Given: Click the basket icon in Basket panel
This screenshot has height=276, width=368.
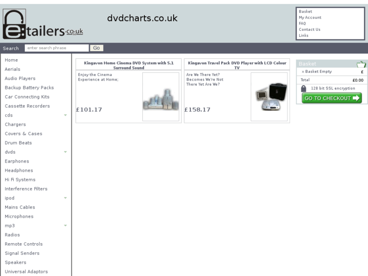Looking at the screenshot, I should 361,64.
